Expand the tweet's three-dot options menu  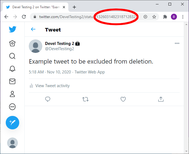pyautogui.click(x=177, y=43)
